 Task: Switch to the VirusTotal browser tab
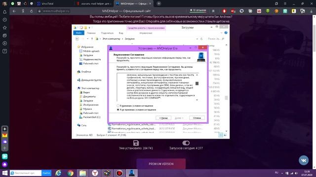(x=47, y=3)
